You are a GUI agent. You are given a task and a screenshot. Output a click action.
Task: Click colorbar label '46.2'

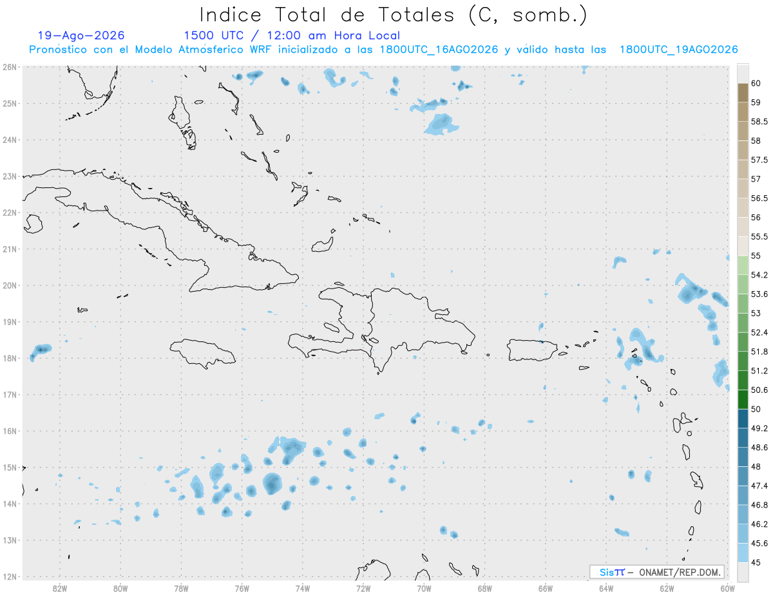point(759,524)
